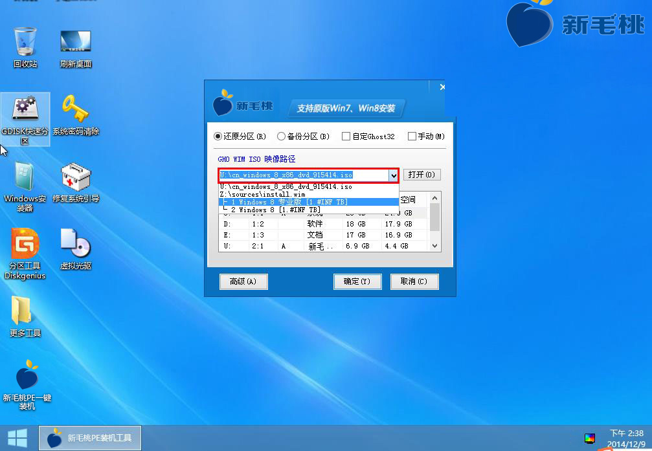Choose U:\cn_windows_8_x86_dvd_915414.iso from the dropdown list
Screen dimensions: 652x451
coord(309,186)
